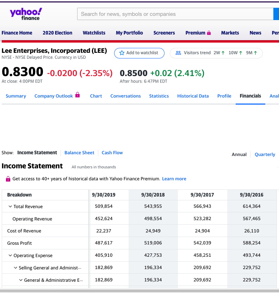This screenshot has width=279, height=293.
Task: Switch to the Conversations tab
Action: 125,96
